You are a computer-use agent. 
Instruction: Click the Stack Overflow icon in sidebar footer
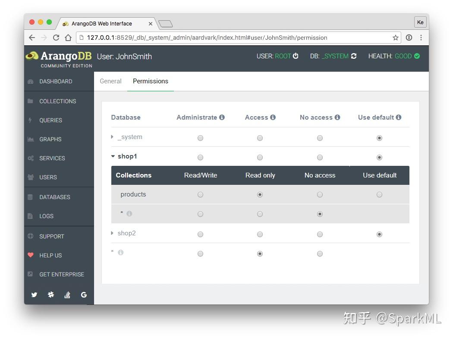click(67, 295)
